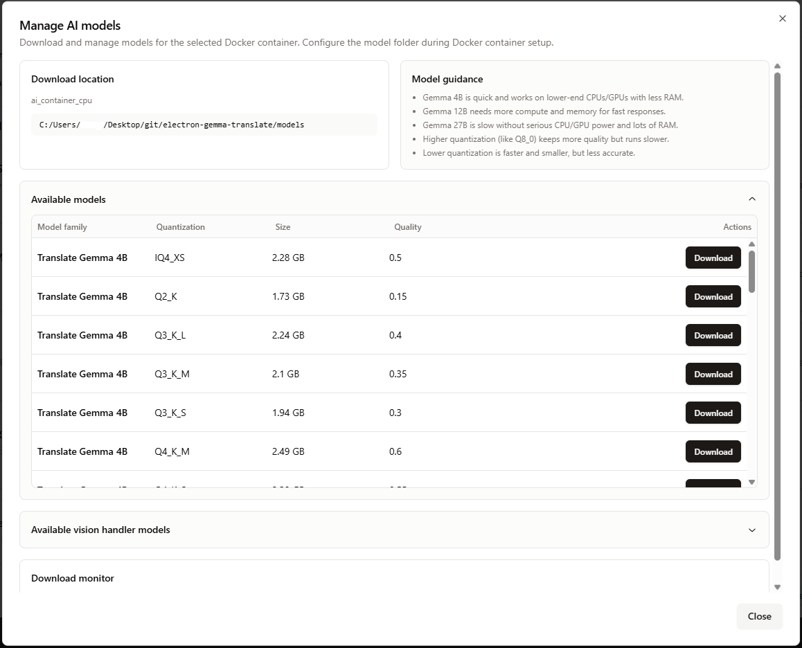Viewport: 802px width, 648px height.
Task: Download the Q2_K quantization model
Action: (713, 296)
